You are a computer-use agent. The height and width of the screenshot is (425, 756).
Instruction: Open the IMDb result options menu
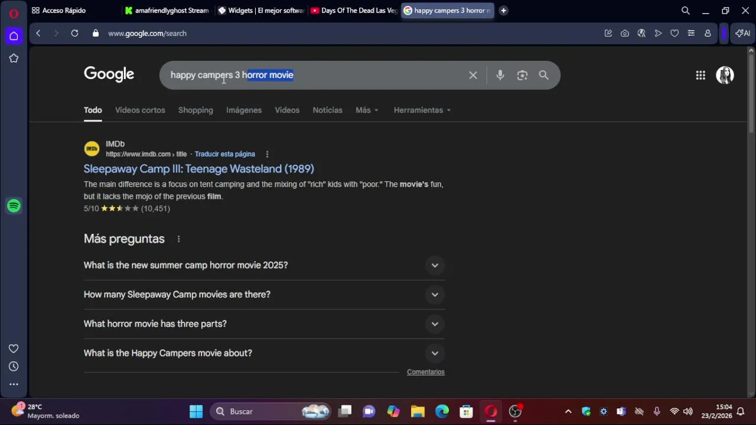pyautogui.click(x=267, y=154)
